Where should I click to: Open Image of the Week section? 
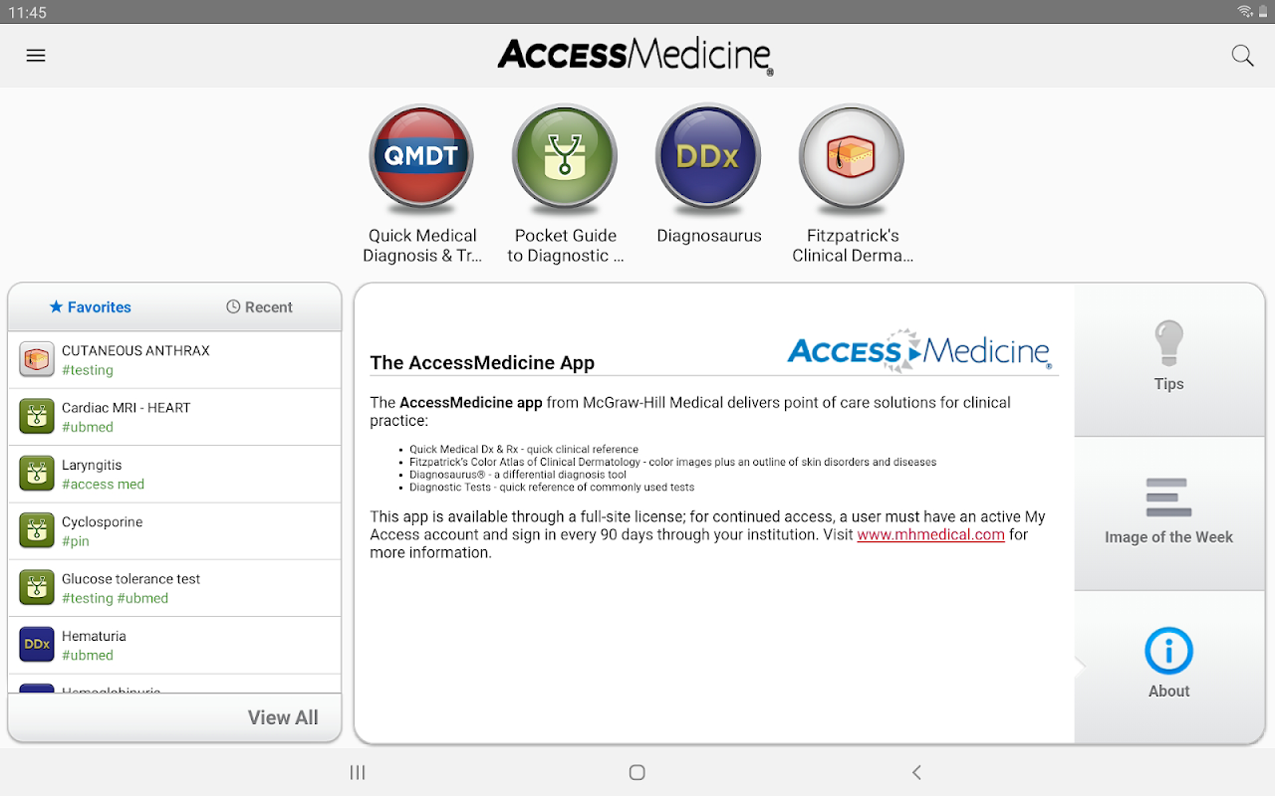(x=1168, y=513)
